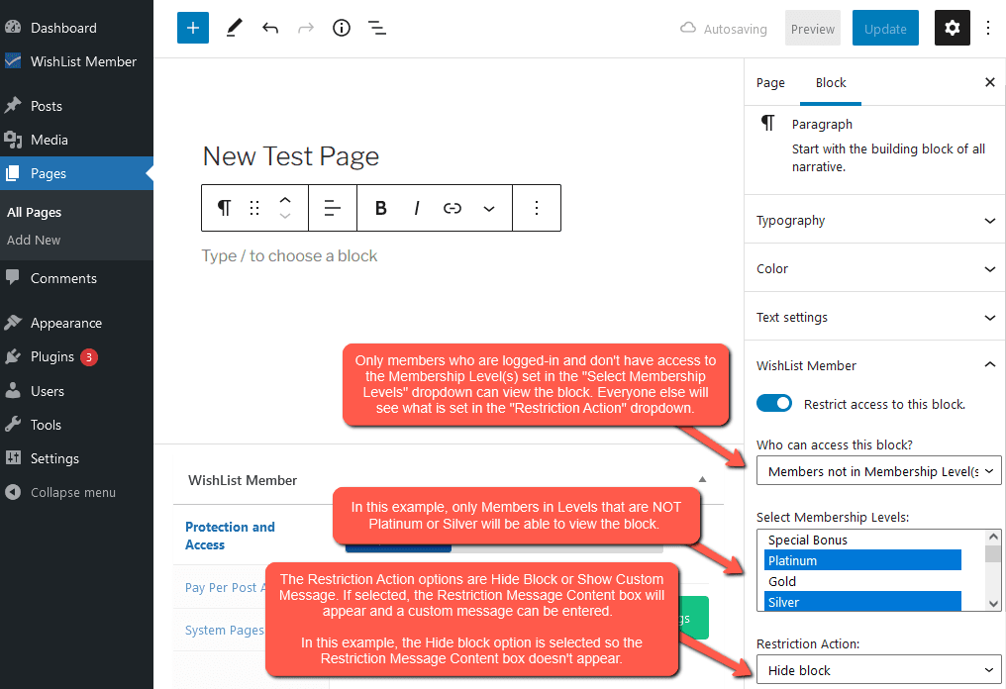
Task: Switch to the Block tab
Action: click(x=831, y=83)
